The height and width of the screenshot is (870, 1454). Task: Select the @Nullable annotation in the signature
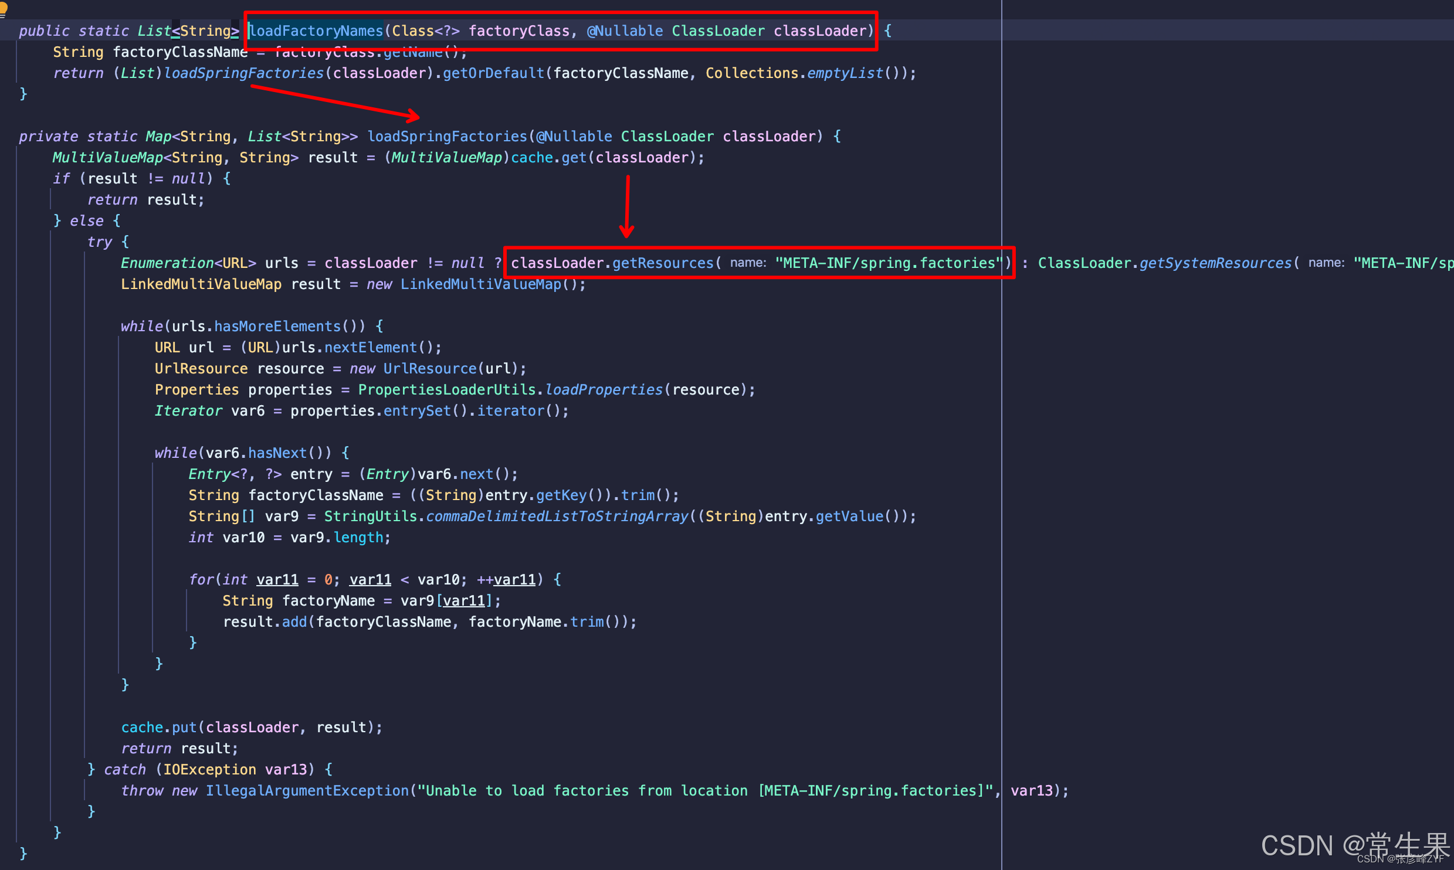click(x=625, y=30)
